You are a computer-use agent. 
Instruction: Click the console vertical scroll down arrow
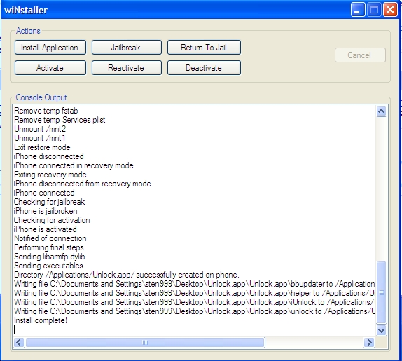[x=381, y=330]
